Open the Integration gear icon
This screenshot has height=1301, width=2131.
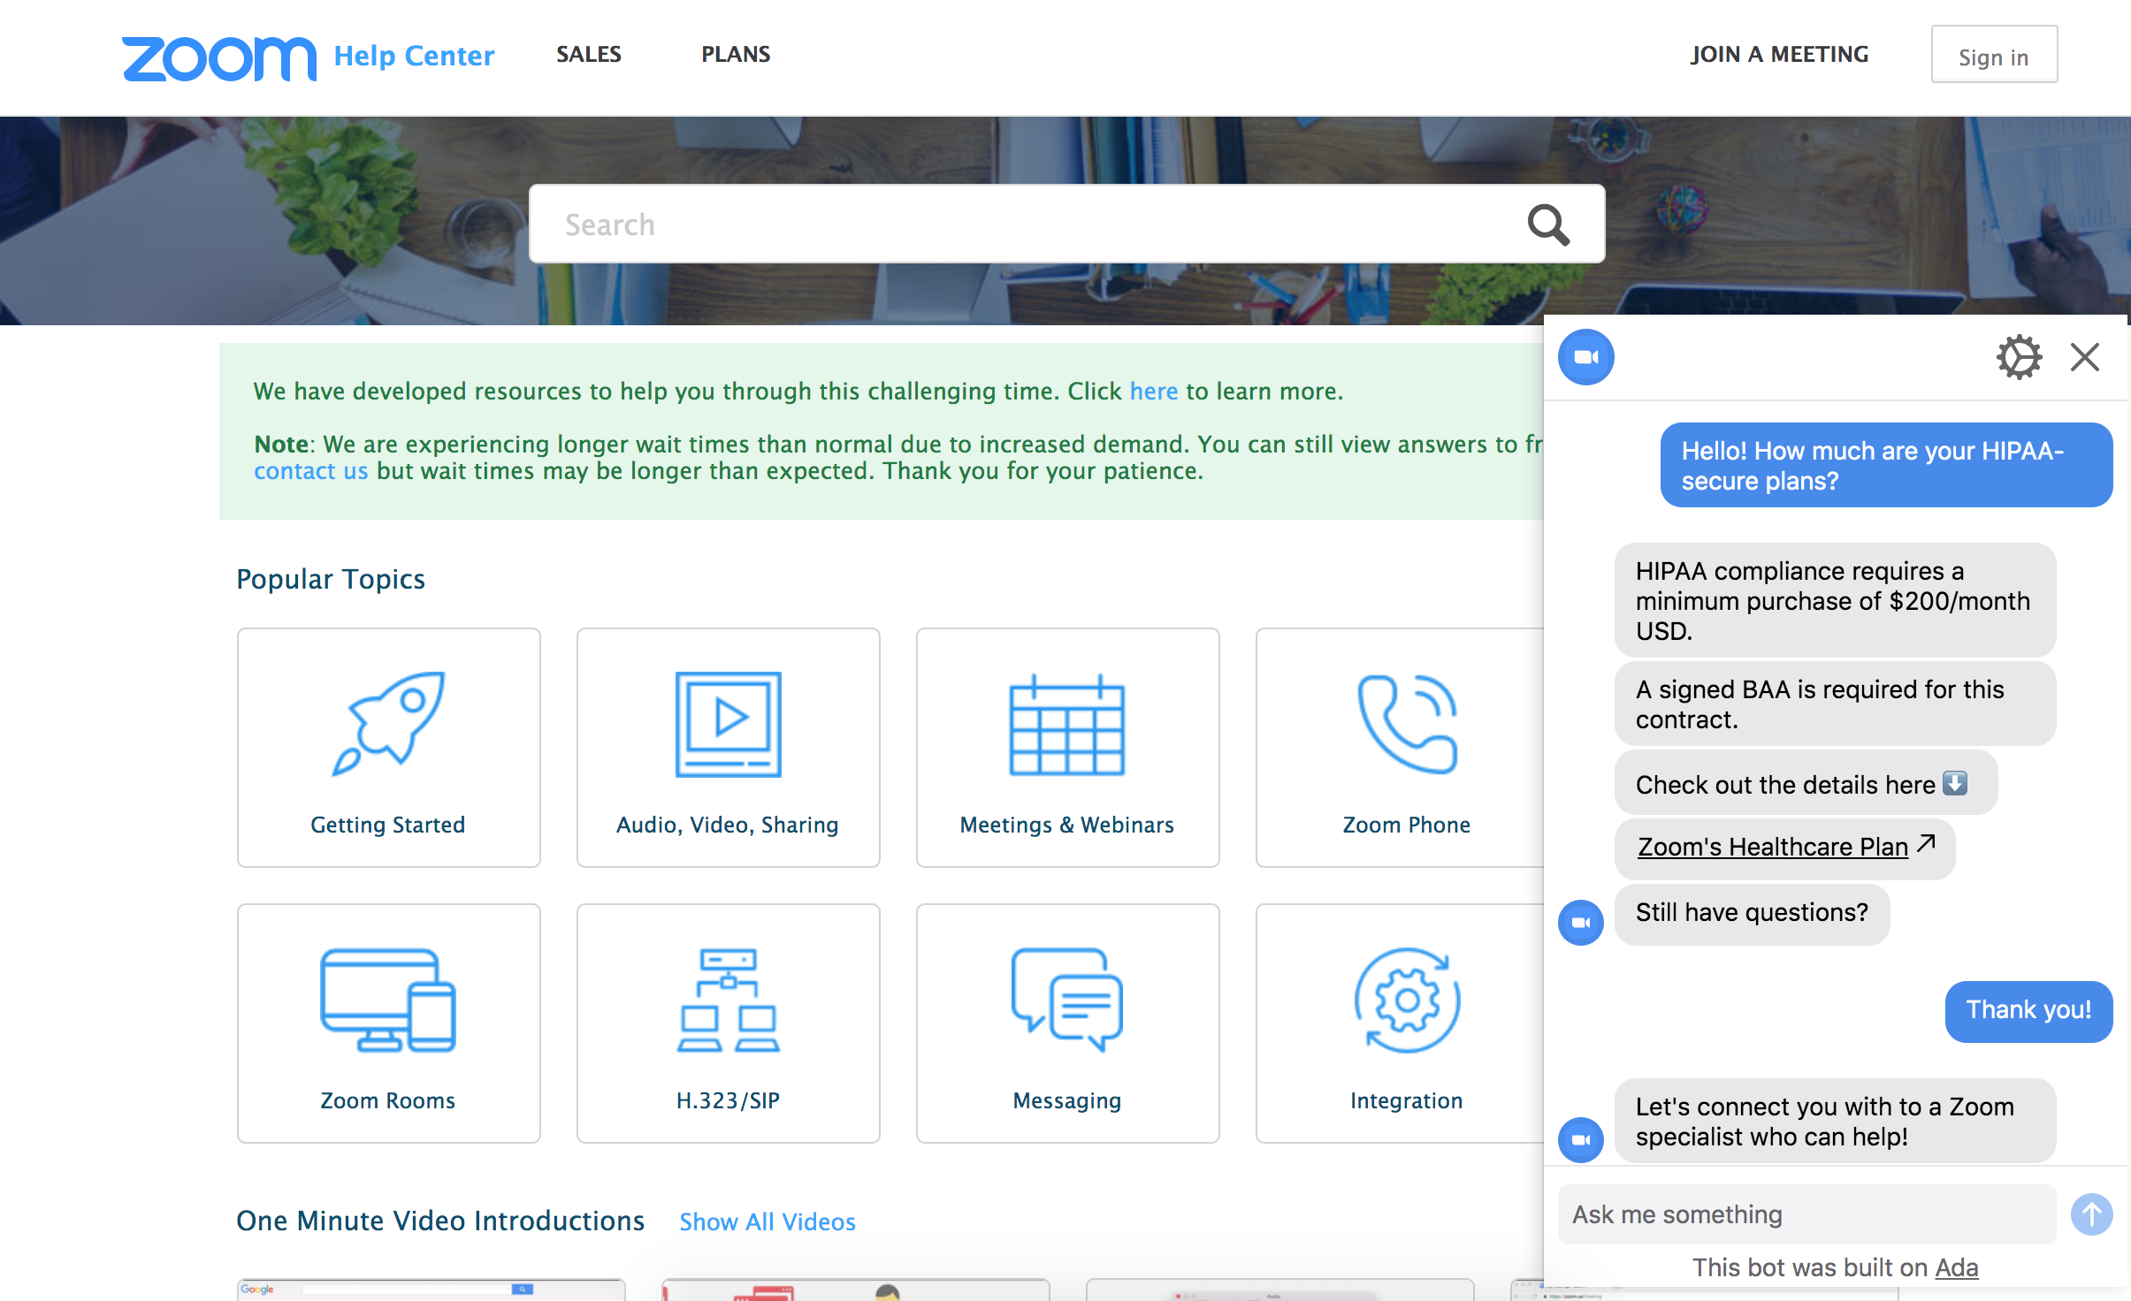coord(1407,1000)
